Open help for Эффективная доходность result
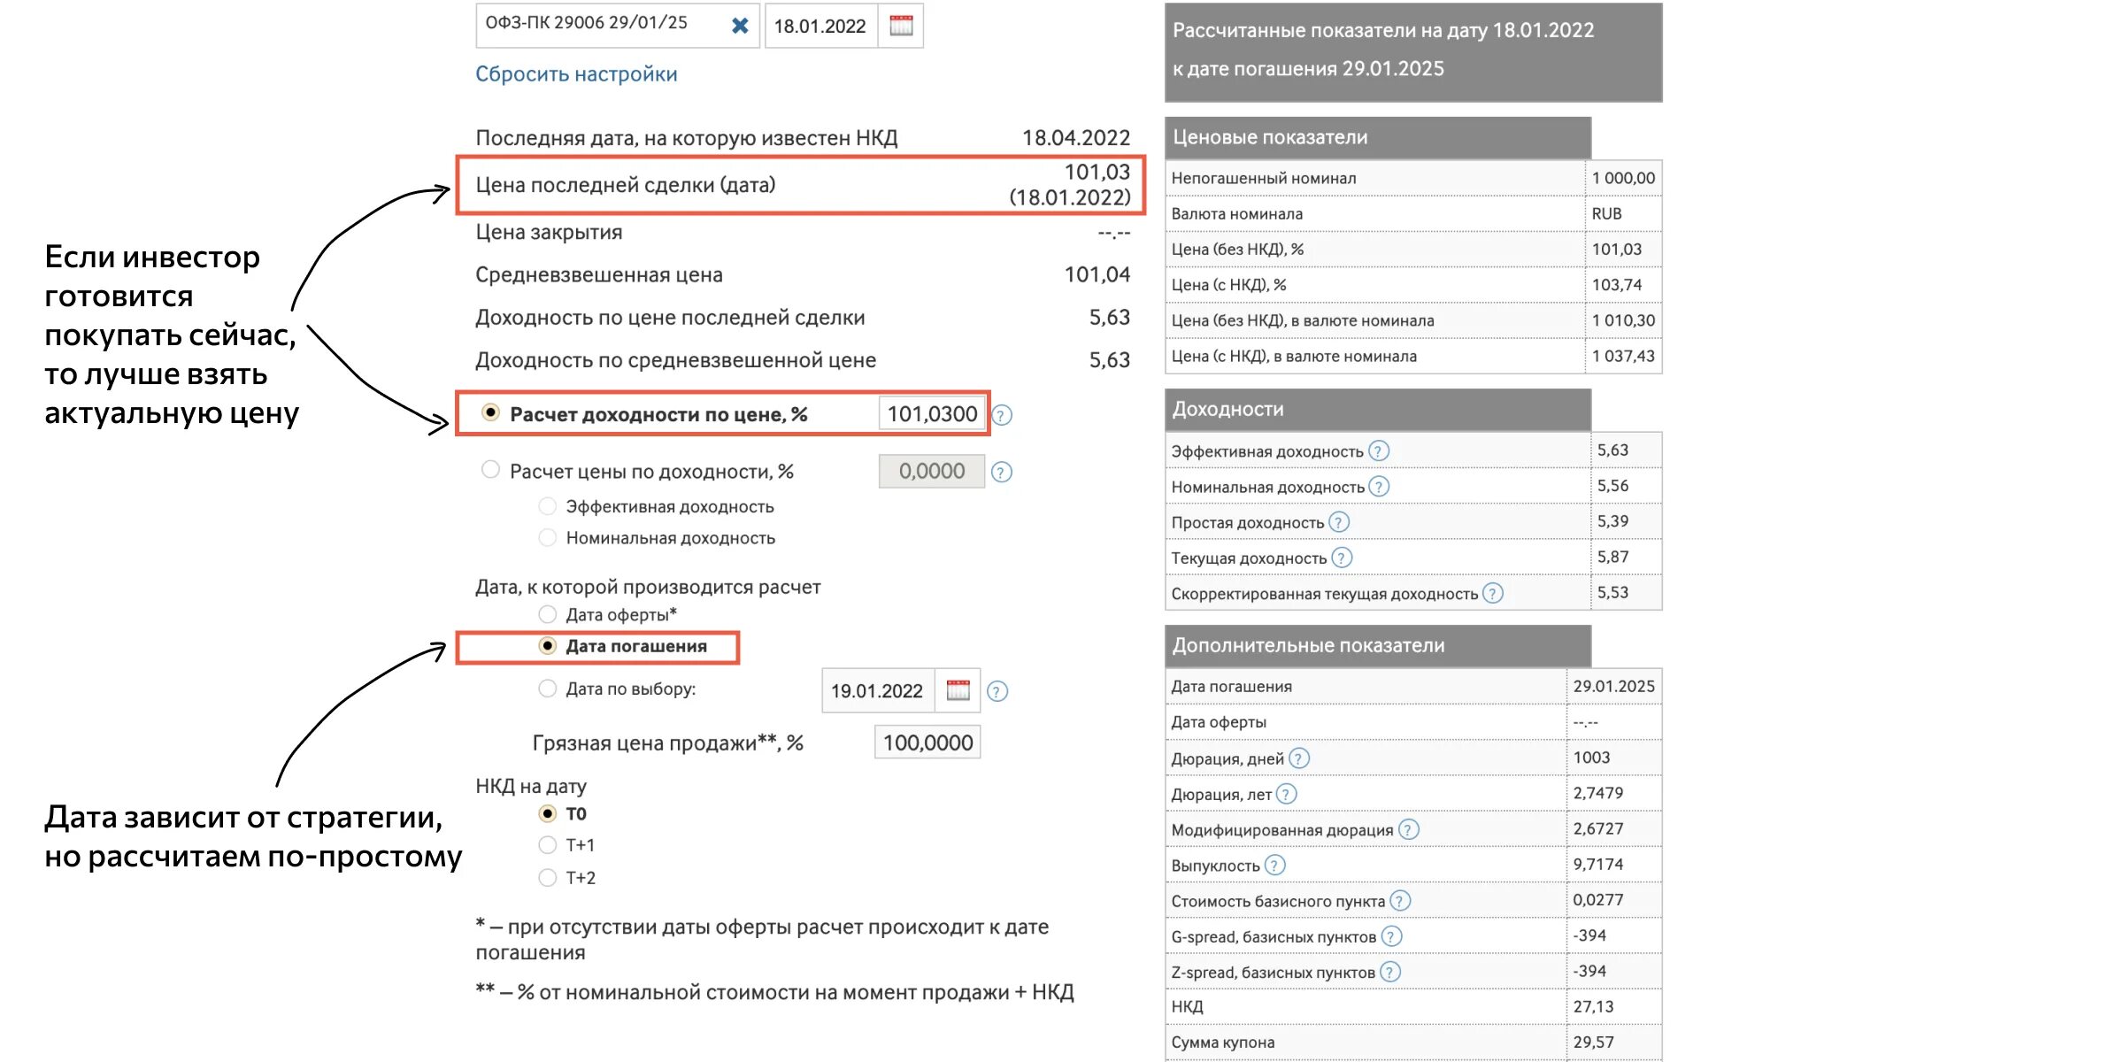The height and width of the screenshot is (1062, 2124). [1379, 451]
